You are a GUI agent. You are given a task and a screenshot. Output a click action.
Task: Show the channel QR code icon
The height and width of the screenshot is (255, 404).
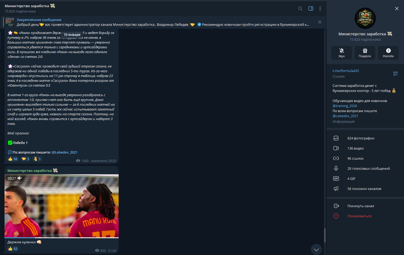tap(395, 73)
